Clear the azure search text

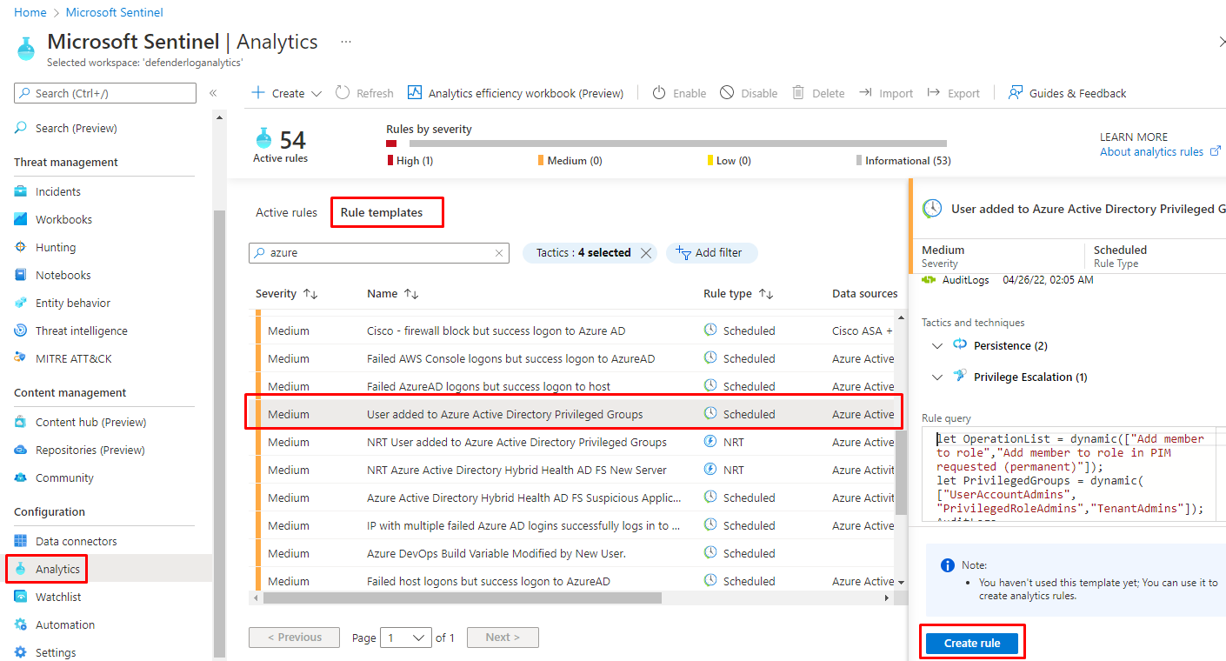click(499, 253)
